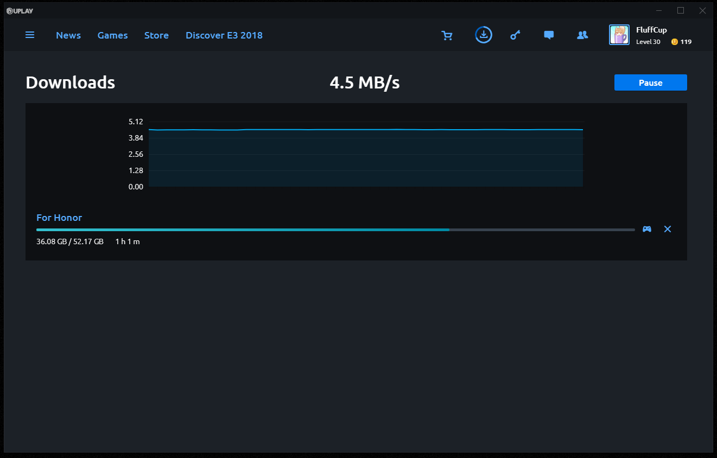Open Discover E3 2018 tab
717x458 pixels.
[224, 35]
